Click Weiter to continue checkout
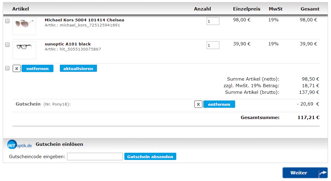The image size is (331, 181). pyautogui.click(x=305, y=173)
